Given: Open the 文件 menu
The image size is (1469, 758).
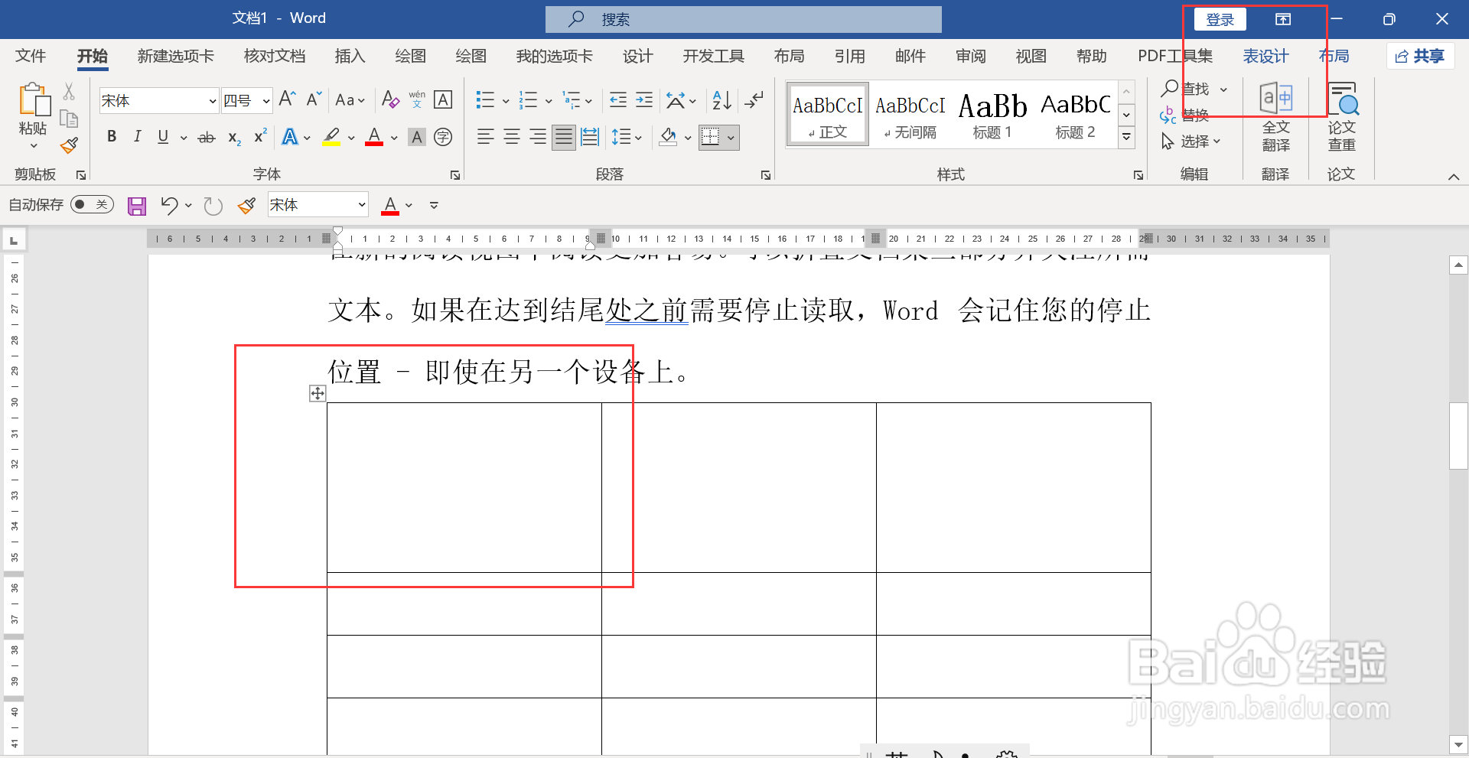Looking at the screenshot, I should tap(30, 56).
